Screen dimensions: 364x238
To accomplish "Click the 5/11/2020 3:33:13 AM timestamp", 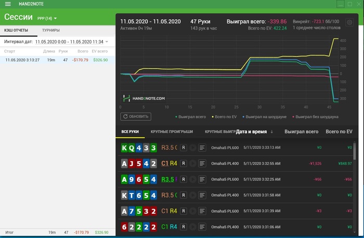I will (262, 147).
